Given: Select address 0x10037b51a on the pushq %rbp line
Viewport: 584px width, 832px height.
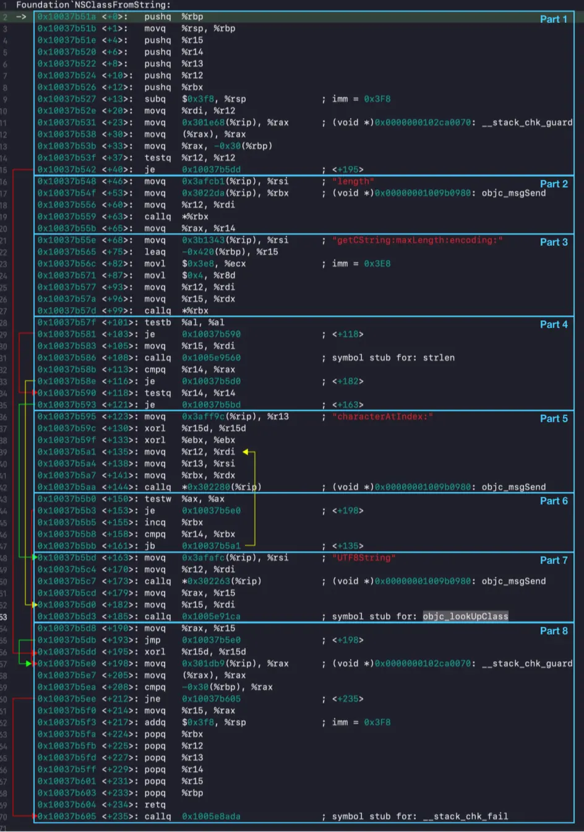Looking at the screenshot, I should 67,17.
